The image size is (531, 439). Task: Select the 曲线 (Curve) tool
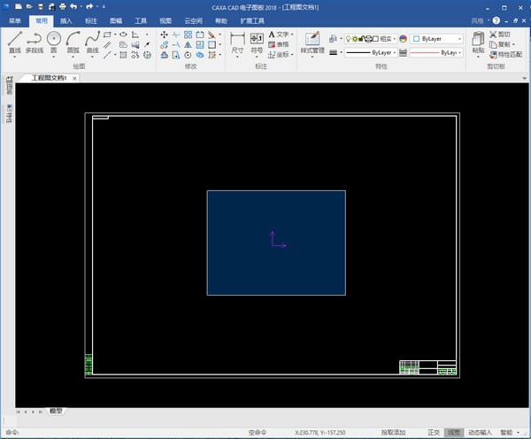point(93,42)
